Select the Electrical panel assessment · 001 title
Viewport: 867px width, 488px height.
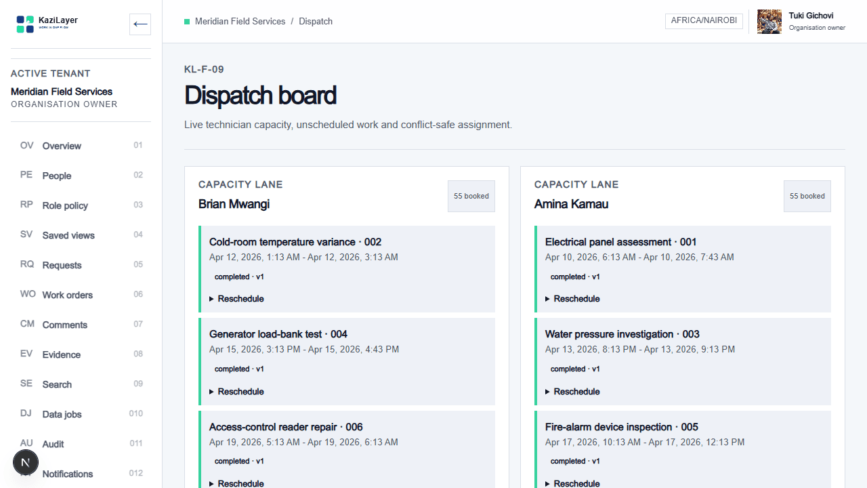621,242
